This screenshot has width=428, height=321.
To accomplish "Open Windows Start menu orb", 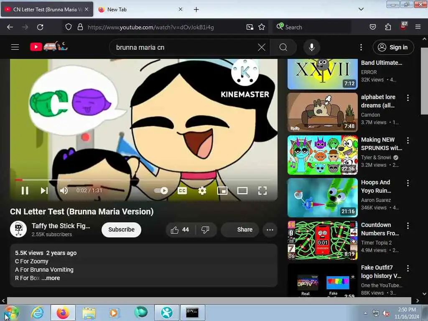I will [x=11, y=313].
